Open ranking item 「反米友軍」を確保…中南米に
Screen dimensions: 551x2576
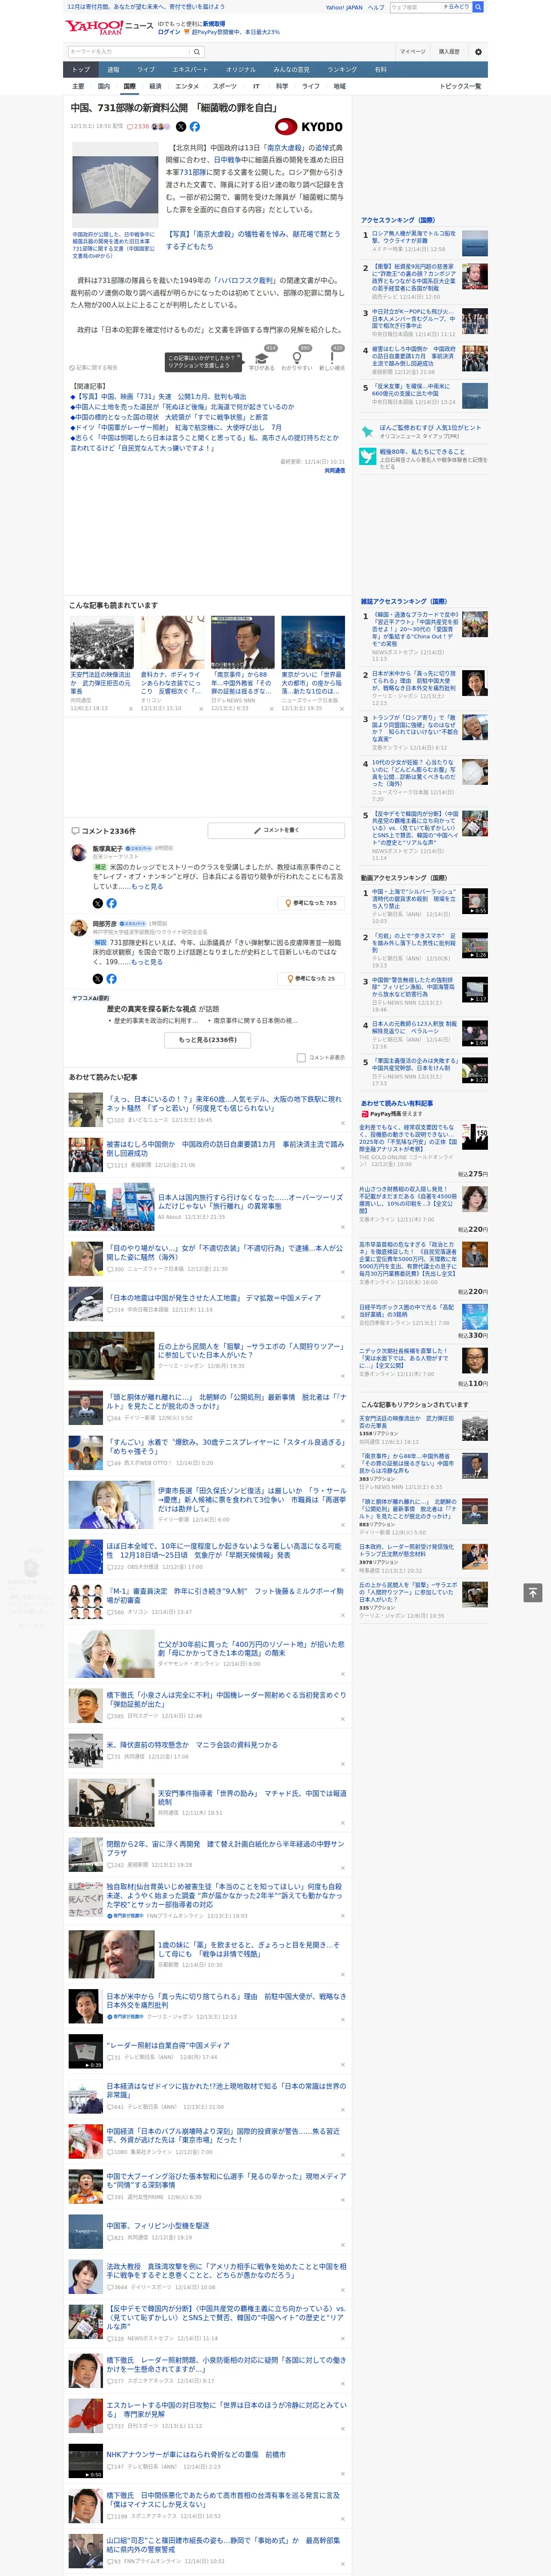pos(411,390)
